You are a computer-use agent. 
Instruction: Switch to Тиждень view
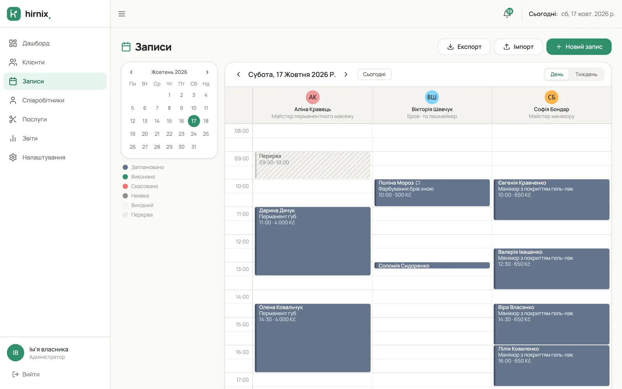(586, 74)
